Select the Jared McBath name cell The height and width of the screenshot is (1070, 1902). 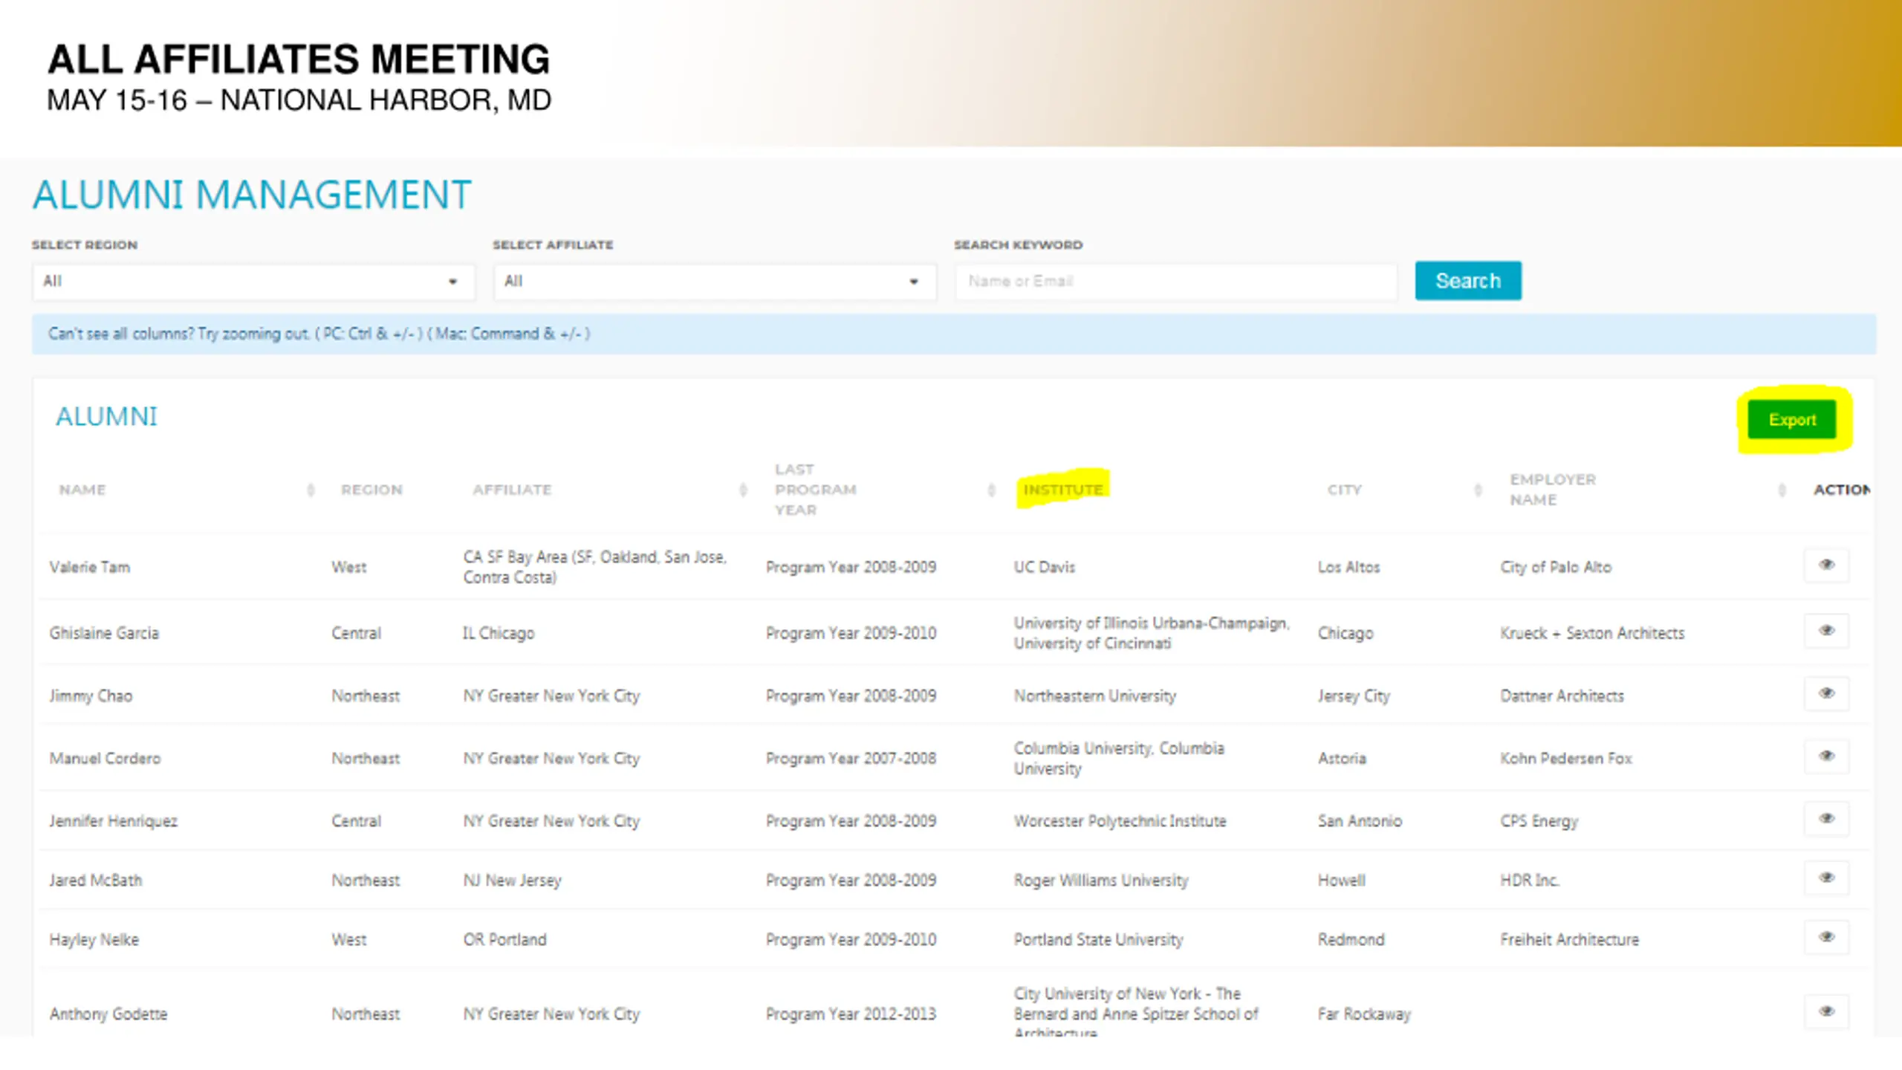point(95,881)
